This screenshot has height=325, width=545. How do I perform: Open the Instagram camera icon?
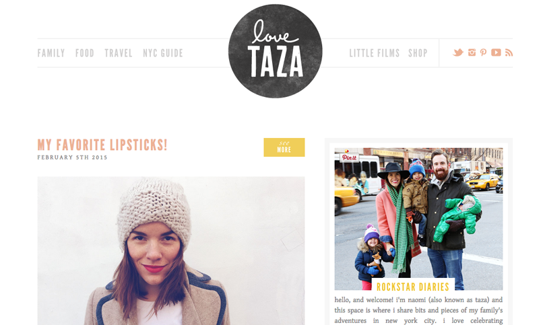point(472,52)
